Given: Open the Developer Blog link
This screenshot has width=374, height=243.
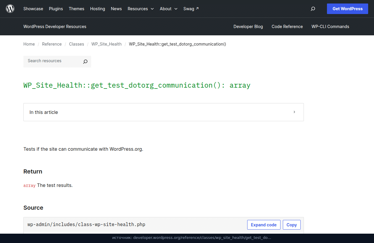Looking at the screenshot, I should 248,27.
